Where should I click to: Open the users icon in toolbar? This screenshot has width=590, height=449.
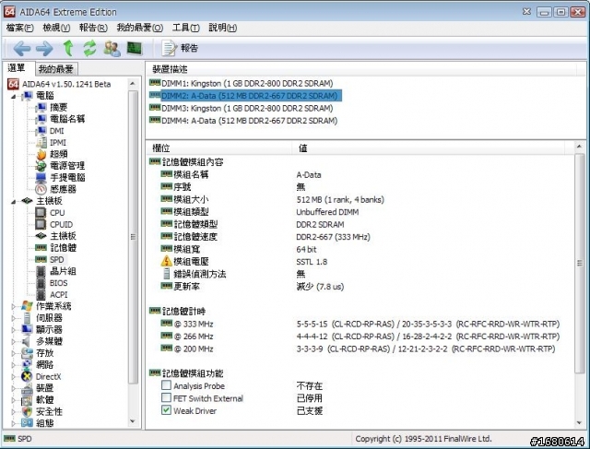tap(112, 48)
